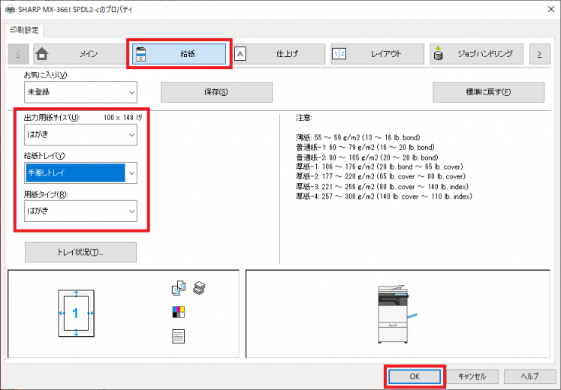
Task: Click the document page icon in the preview
Action: click(179, 336)
